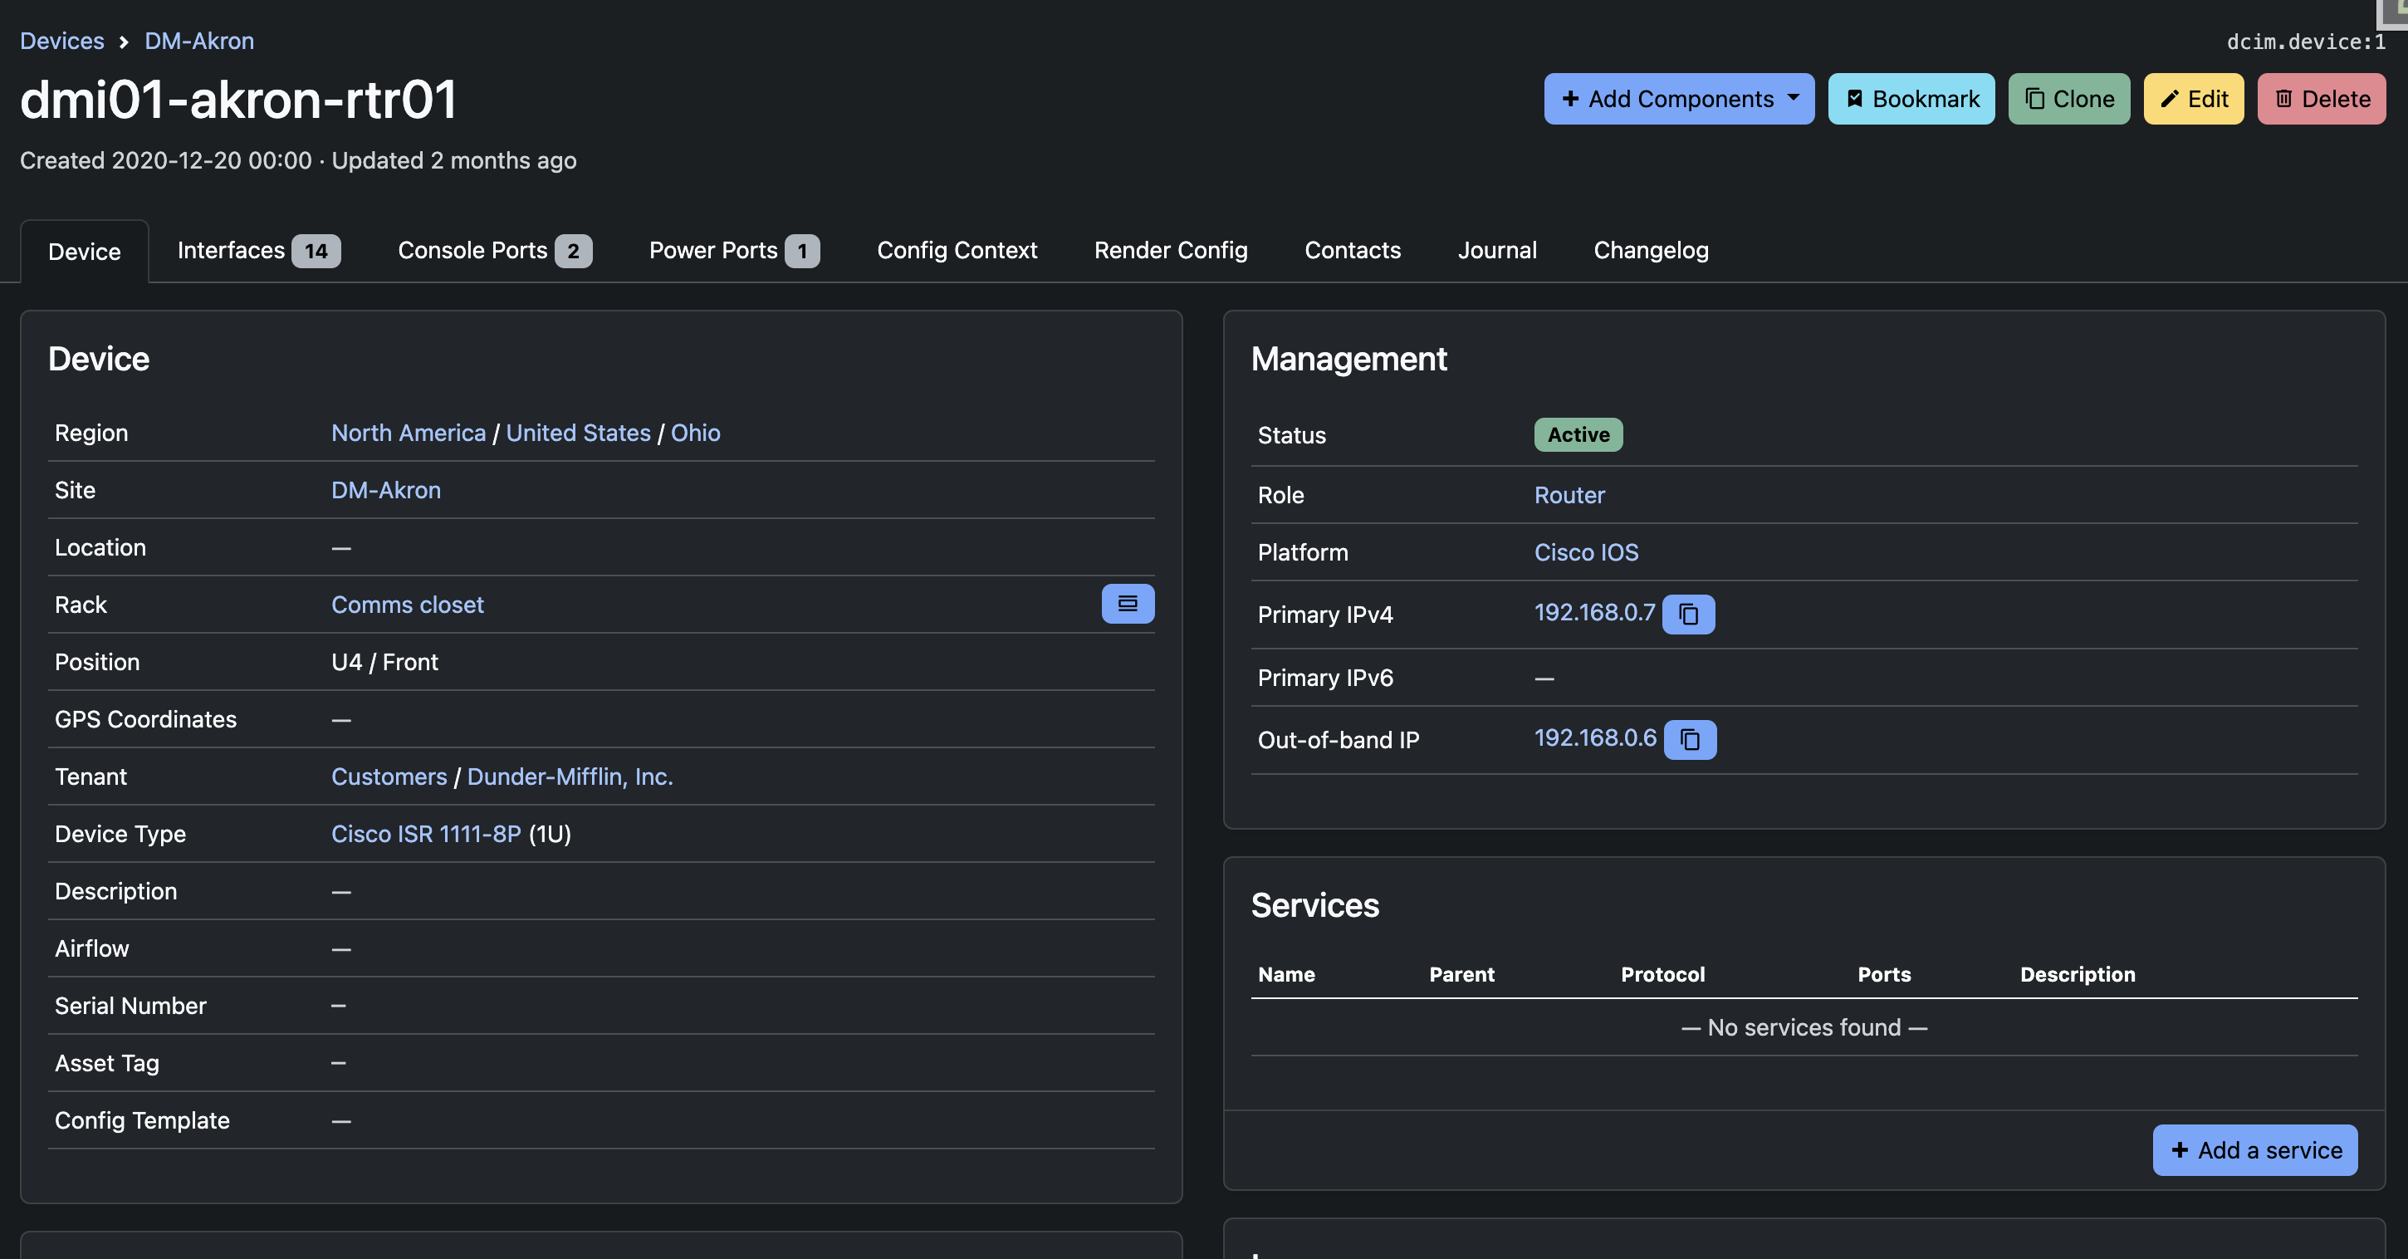View the Config Context tab

(957, 251)
